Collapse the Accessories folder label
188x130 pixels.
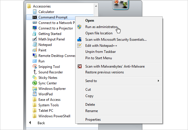tap(42, 6)
